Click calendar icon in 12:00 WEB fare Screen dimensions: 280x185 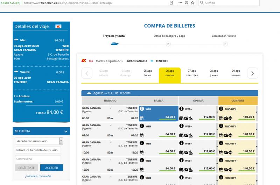[142, 170]
